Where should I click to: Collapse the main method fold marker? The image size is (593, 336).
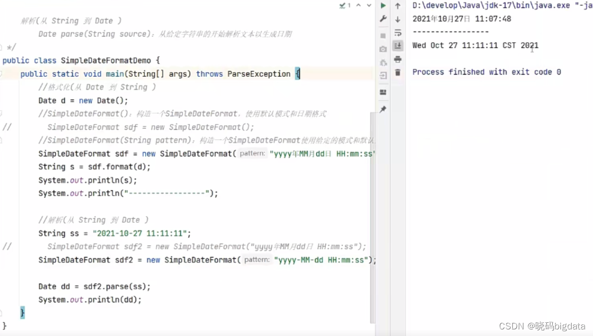(1, 74)
